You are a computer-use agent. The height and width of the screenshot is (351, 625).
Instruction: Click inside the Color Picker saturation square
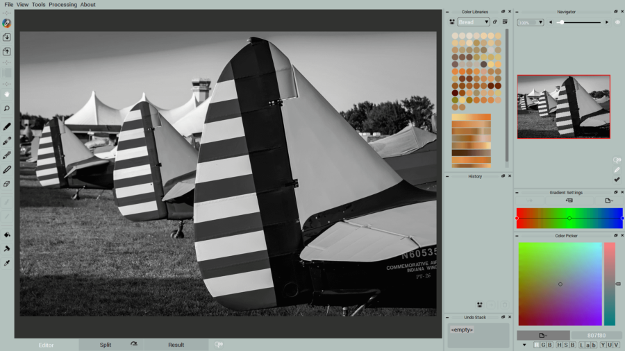point(560,284)
